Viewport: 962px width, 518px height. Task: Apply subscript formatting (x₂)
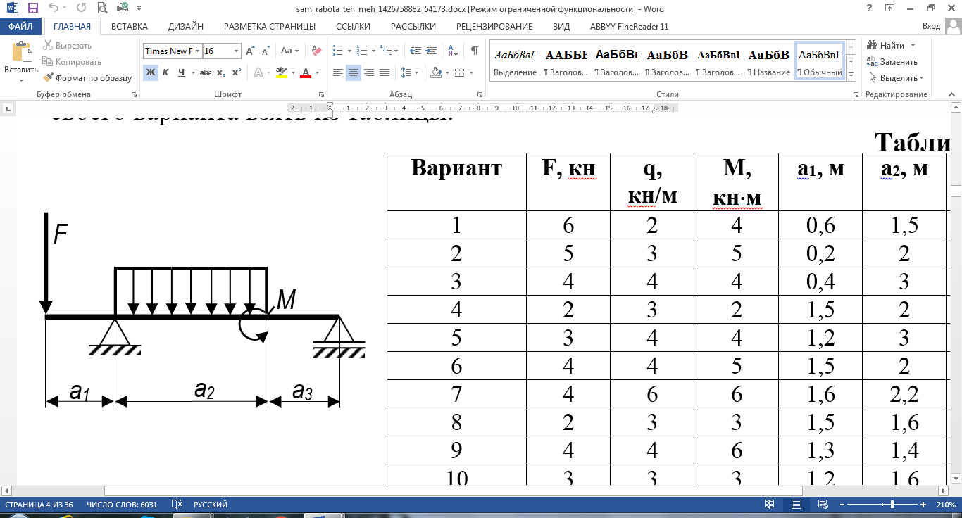click(x=221, y=72)
